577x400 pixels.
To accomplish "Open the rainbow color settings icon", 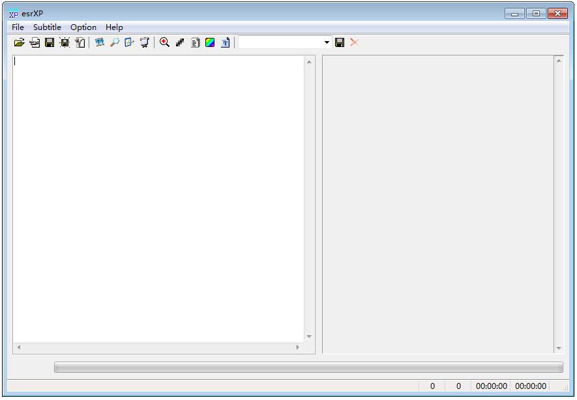I will click(210, 42).
